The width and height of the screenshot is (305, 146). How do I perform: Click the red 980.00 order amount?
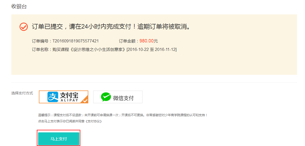(x=146, y=41)
